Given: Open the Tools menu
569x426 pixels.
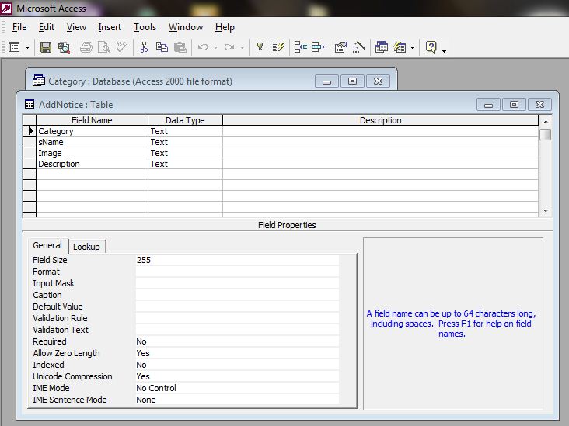Looking at the screenshot, I should [x=145, y=27].
